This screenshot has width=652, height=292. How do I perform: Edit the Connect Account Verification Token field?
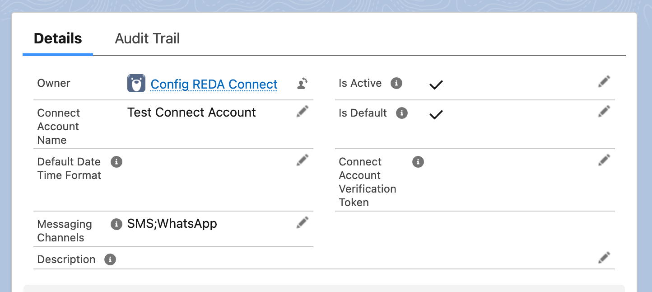pyautogui.click(x=604, y=160)
